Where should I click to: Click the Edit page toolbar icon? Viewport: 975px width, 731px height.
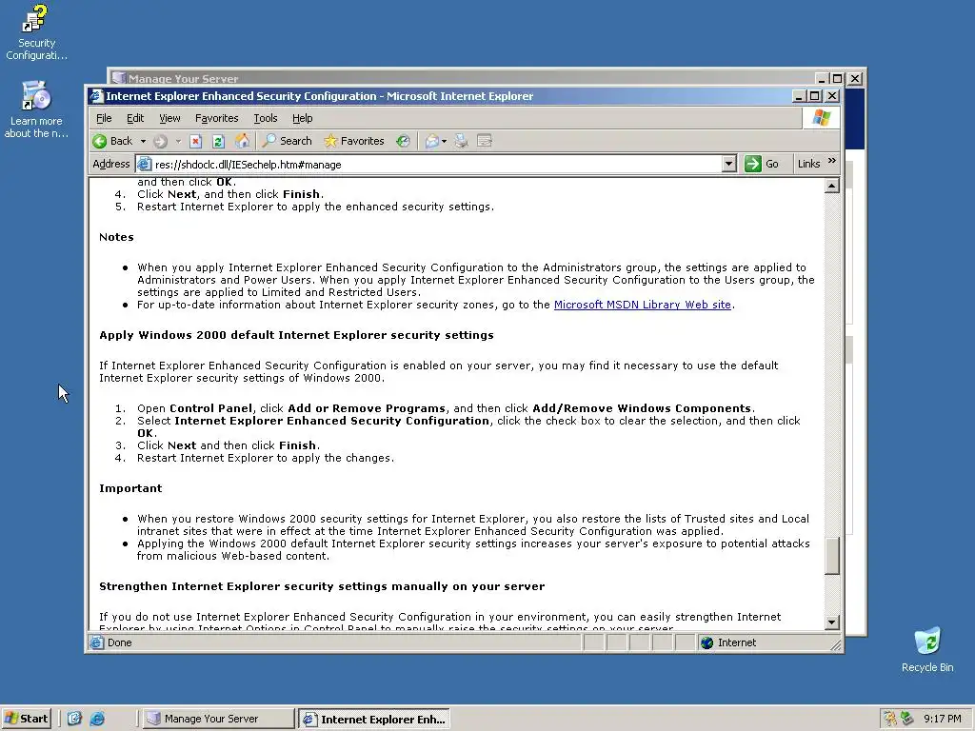pos(485,141)
